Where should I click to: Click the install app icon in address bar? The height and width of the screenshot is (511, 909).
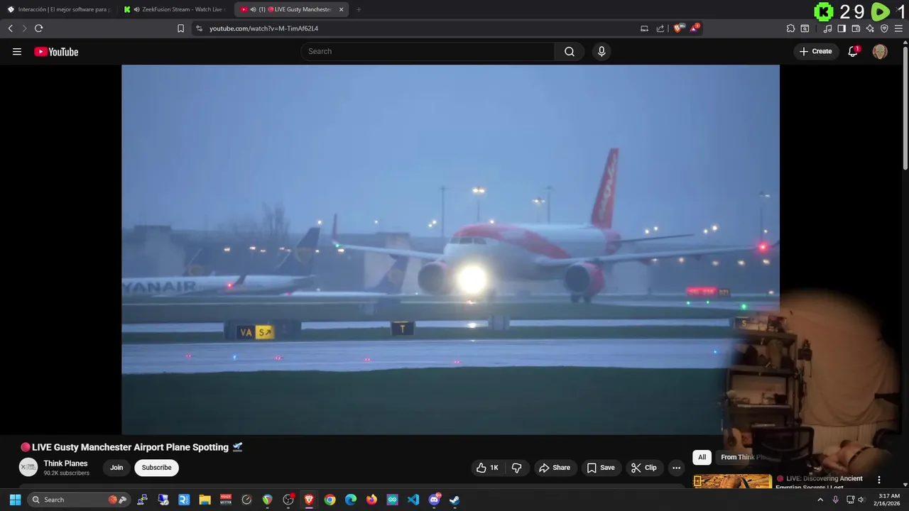(x=644, y=28)
